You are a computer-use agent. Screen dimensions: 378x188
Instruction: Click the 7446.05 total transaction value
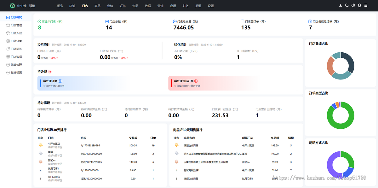click(x=184, y=27)
